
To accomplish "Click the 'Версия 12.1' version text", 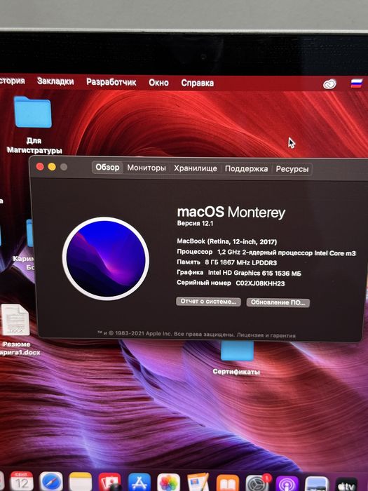I will (195, 224).
